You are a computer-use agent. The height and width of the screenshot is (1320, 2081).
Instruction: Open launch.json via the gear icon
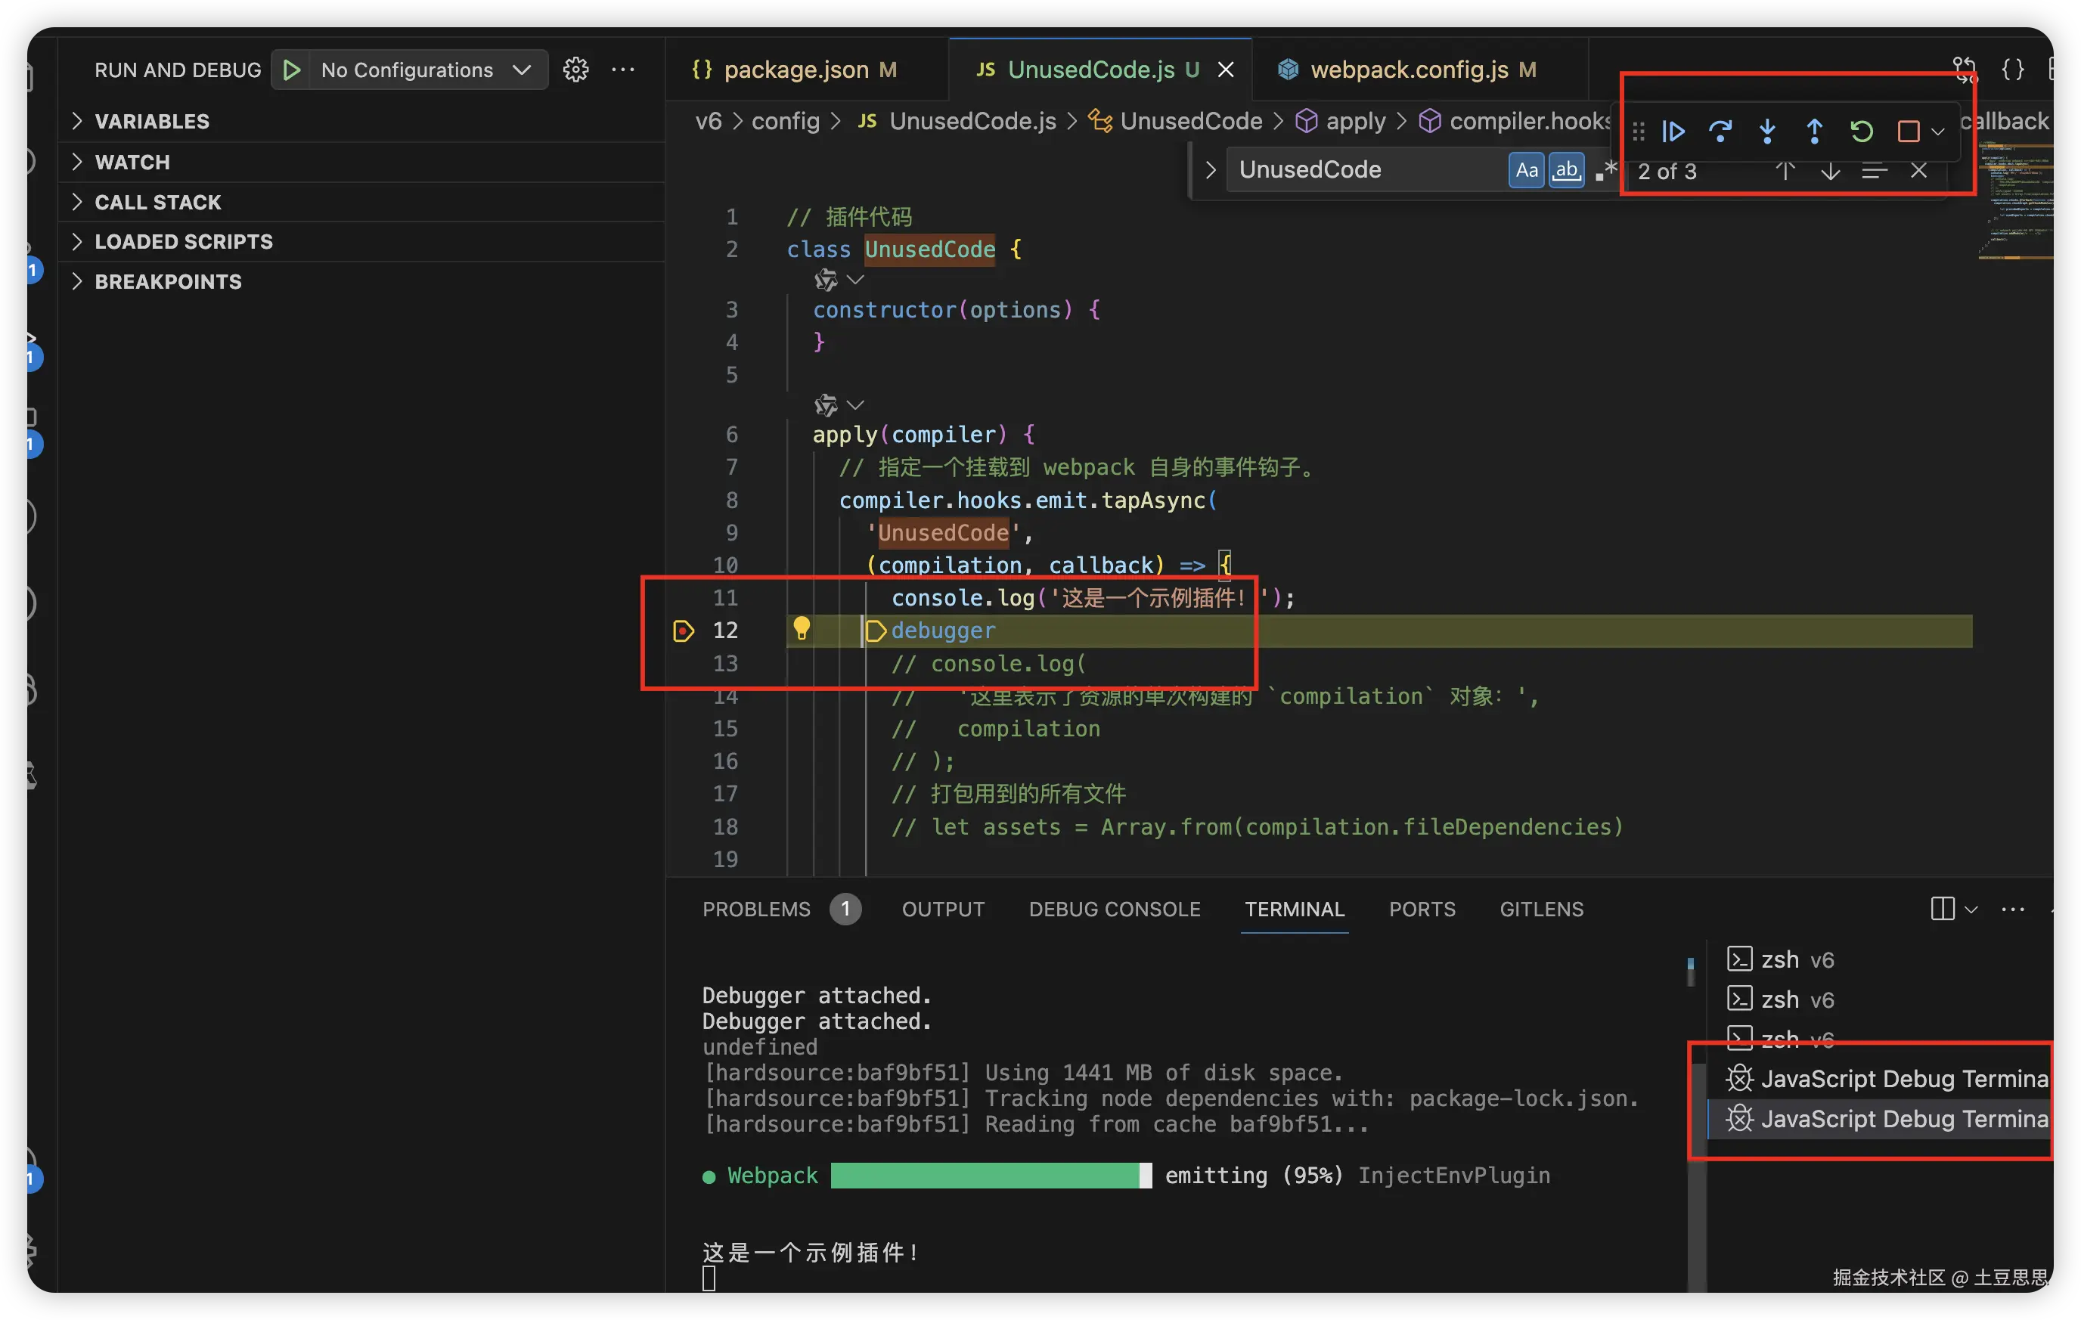(575, 70)
